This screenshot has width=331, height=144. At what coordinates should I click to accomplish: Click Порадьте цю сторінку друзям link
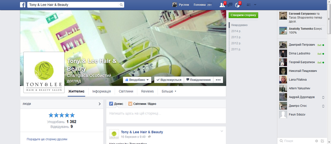[47, 139]
